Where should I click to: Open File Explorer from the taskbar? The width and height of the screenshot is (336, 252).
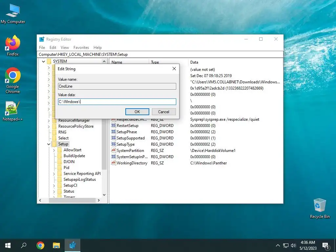(56, 245)
